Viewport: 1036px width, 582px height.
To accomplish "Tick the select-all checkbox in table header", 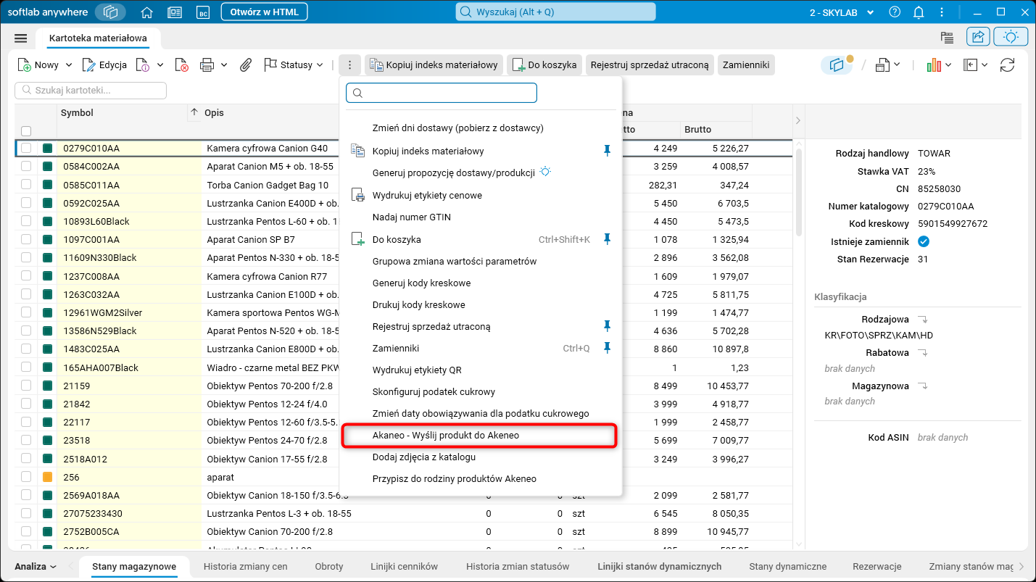I will pyautogui.click(x=26, y=131).
